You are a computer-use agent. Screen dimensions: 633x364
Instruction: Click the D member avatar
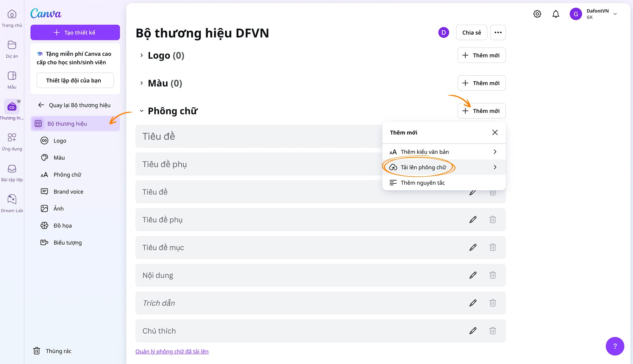pyautogui.click(x=443, y=32)
